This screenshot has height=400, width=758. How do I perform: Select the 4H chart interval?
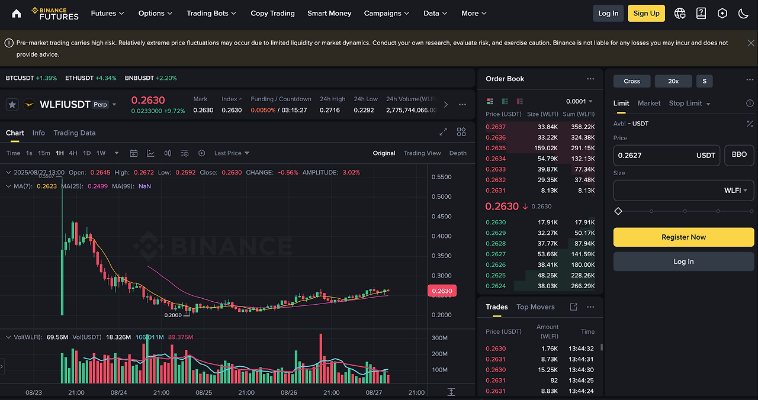click(x=73, y=153)
